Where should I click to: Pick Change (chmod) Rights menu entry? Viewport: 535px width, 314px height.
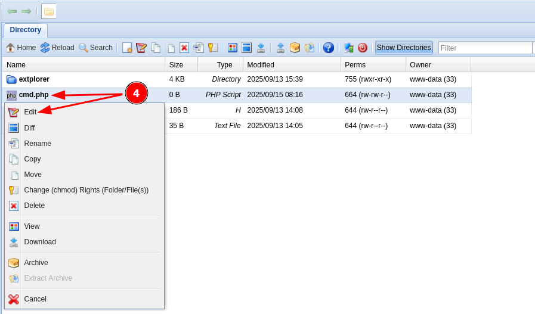86,190
